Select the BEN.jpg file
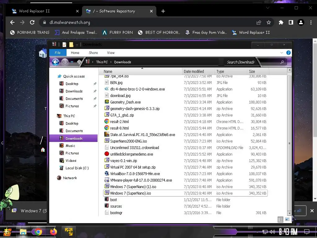The height and width of the screenshot is (238, 317). pos(116,82)
